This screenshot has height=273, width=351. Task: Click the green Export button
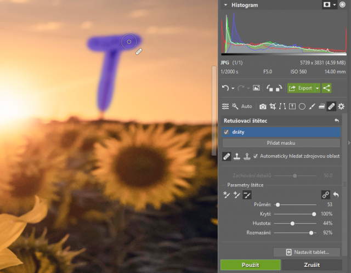point(301,88)
